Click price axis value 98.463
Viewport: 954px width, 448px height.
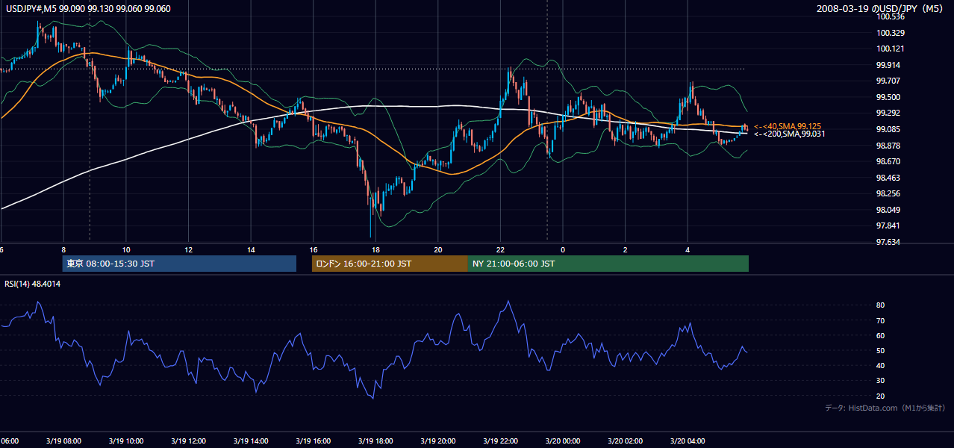[x=888, y=178]
